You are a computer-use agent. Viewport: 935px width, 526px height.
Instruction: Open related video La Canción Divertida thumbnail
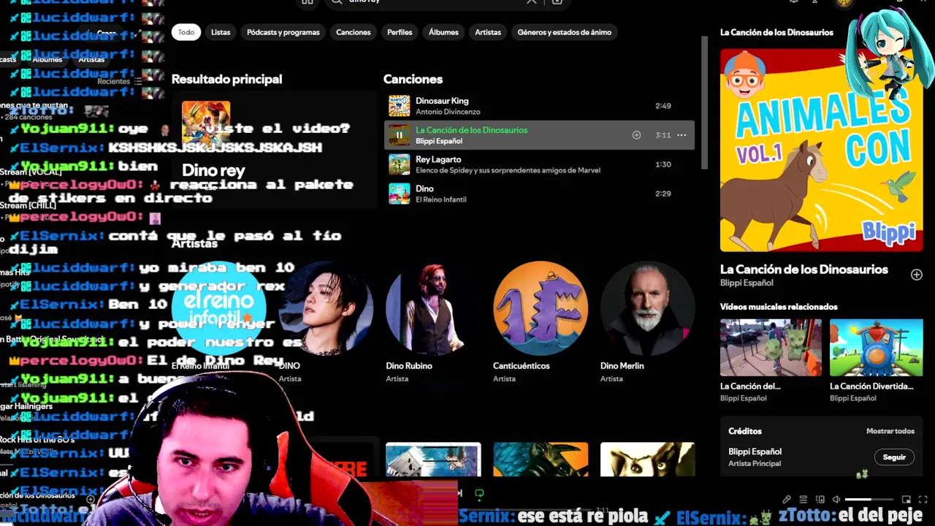(x=876, y=348)
